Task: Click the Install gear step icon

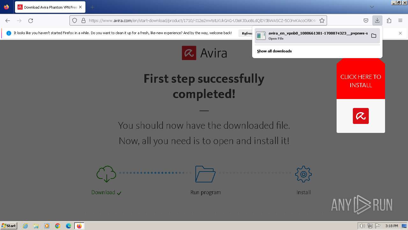Action: [x=303, y=174]
